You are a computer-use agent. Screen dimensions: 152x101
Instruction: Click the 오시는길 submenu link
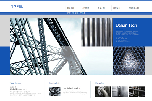pyautogui.click(x=82, y=13)
